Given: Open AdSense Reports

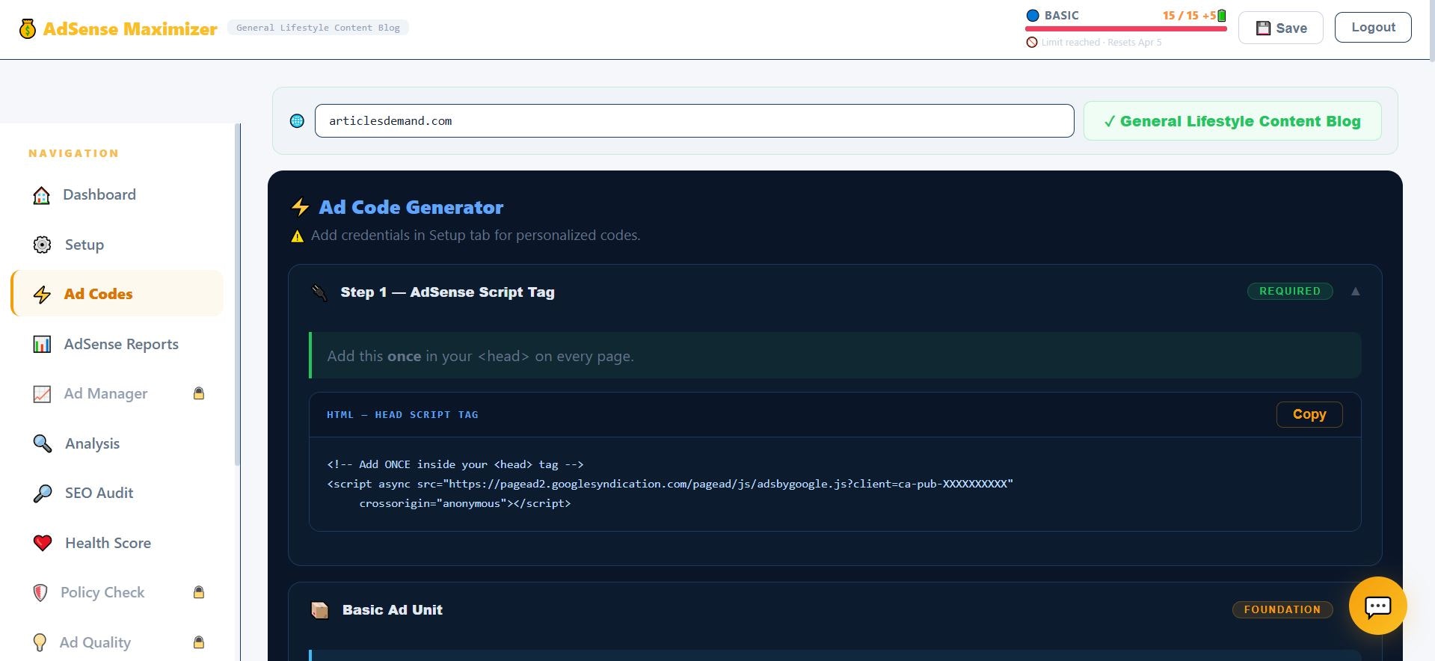Looking at the screenshot, I should [x=117, y=344].
